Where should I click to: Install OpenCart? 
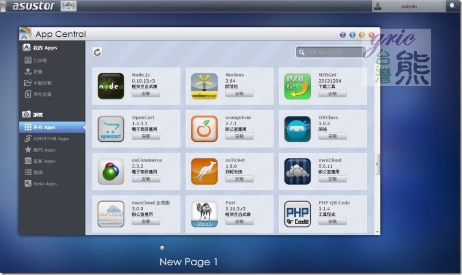[x=146, y=136]
